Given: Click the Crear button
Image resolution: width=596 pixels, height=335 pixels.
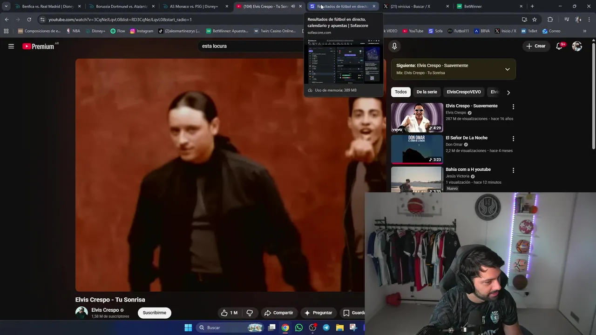Looking at the screenshot, I should point(536,46).
